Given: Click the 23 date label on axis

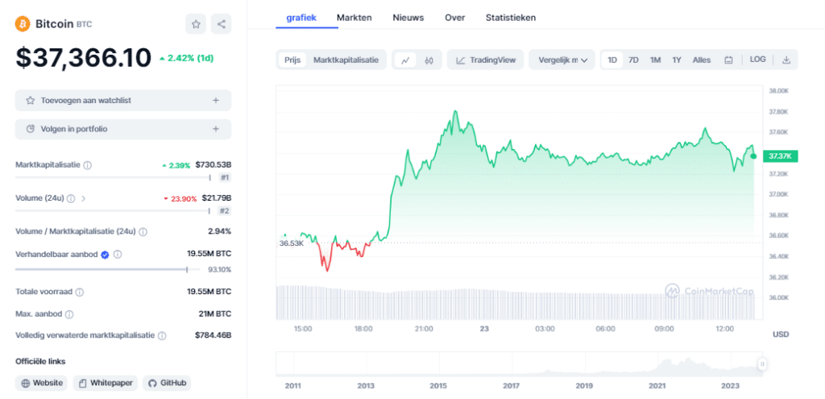Looking at the screenshot, I should click(x=484, y=328).
